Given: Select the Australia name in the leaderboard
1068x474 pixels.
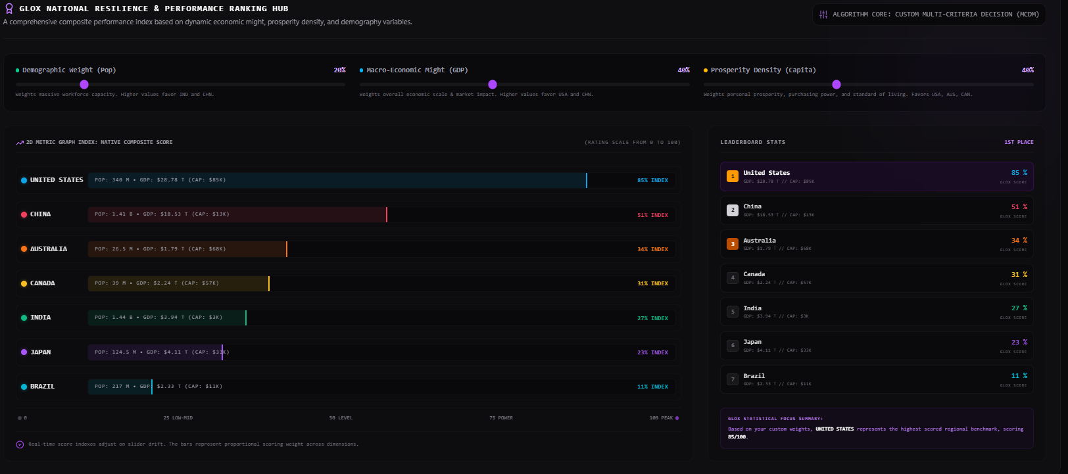Looking at the screenshot, I should [760, 241].
